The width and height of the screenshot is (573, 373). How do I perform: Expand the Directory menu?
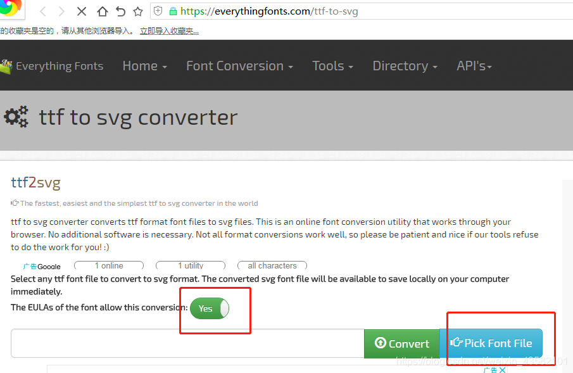[x=405, y=66]
